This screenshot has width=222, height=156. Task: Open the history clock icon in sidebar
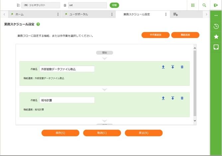point(216,27)
